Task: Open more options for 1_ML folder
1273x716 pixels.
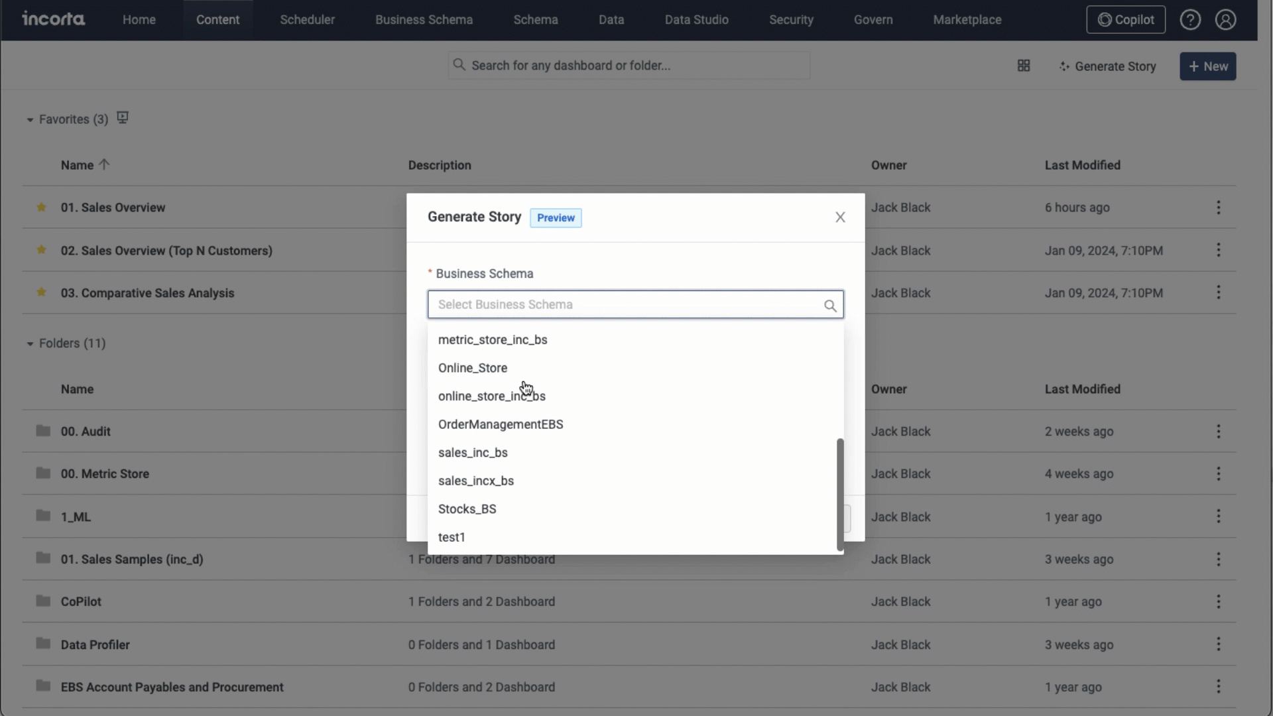Action: pyautogui.click(x=1219, y=516)
